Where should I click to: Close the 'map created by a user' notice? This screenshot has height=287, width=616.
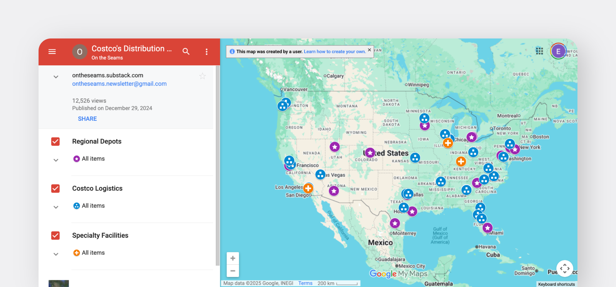coord(369,50)
